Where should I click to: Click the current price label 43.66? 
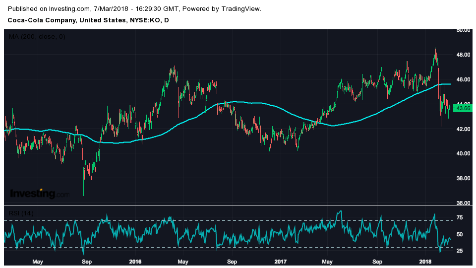463,108
